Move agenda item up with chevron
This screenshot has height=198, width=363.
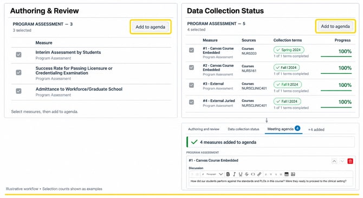[334, 161]
